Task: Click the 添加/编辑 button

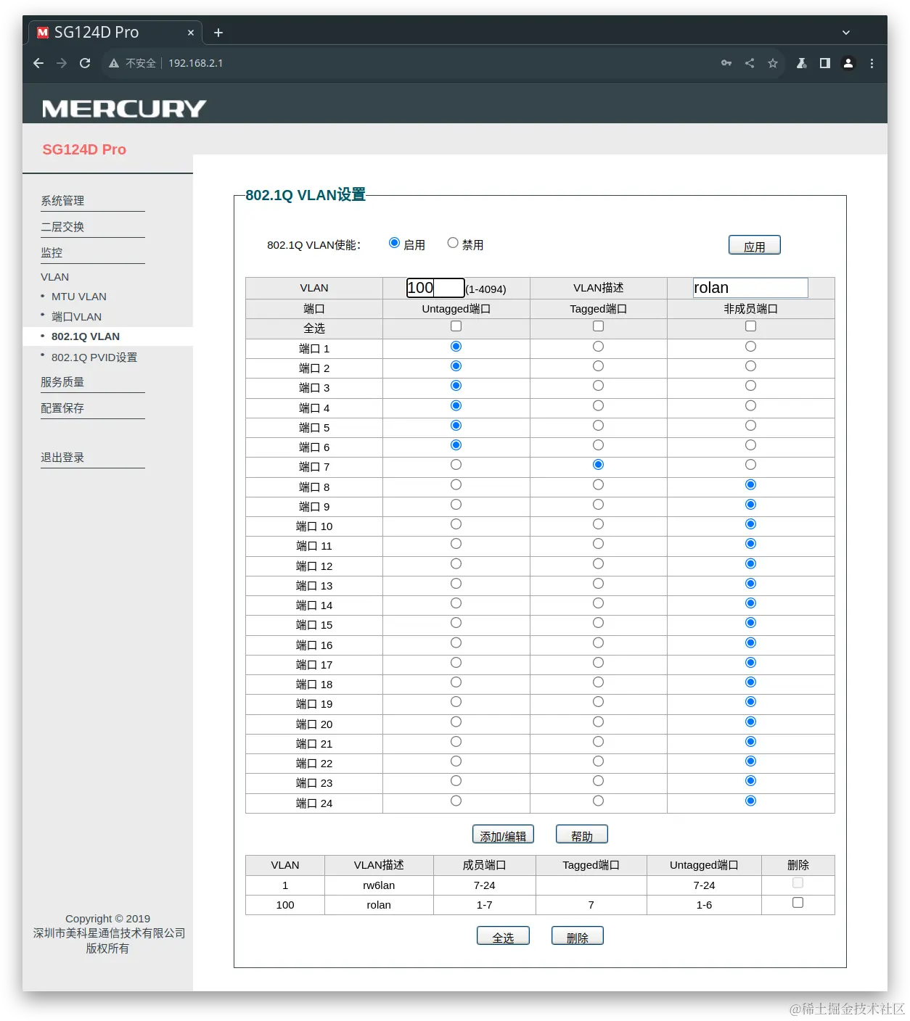Action: [503, 834]
